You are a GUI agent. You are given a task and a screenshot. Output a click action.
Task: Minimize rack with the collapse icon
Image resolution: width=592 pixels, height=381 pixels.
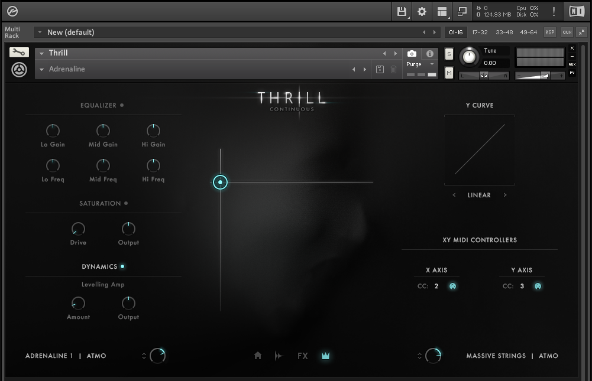click(x=582, y=32)
